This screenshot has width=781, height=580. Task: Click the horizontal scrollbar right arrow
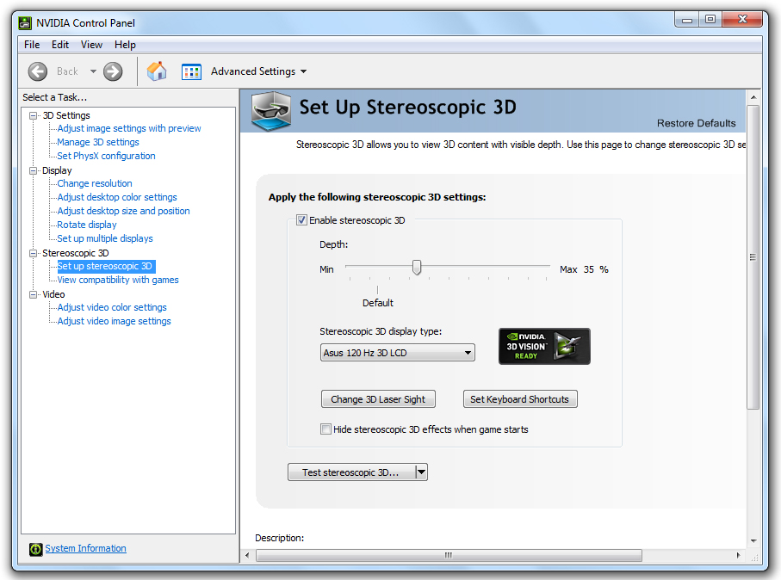click(738, 555)
